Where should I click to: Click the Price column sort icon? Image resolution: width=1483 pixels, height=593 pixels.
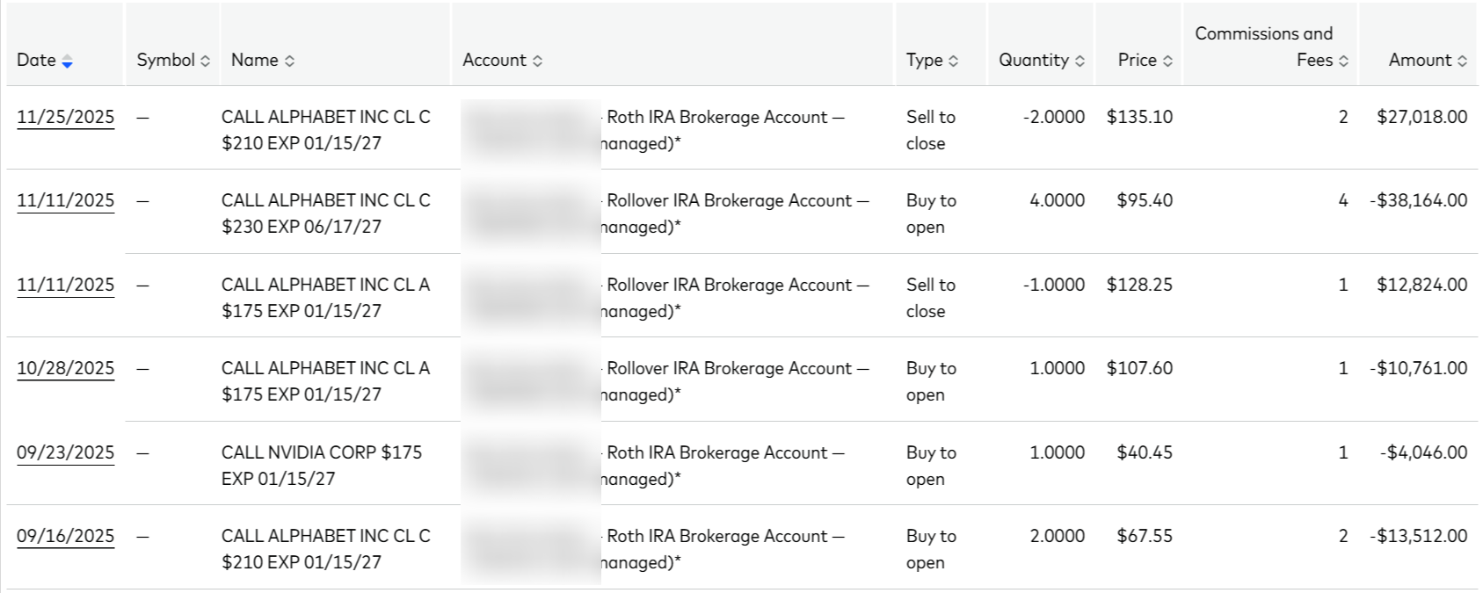1167,61
